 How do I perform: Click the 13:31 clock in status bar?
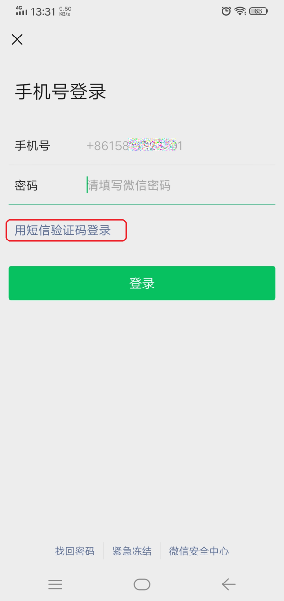pos(43,12)
